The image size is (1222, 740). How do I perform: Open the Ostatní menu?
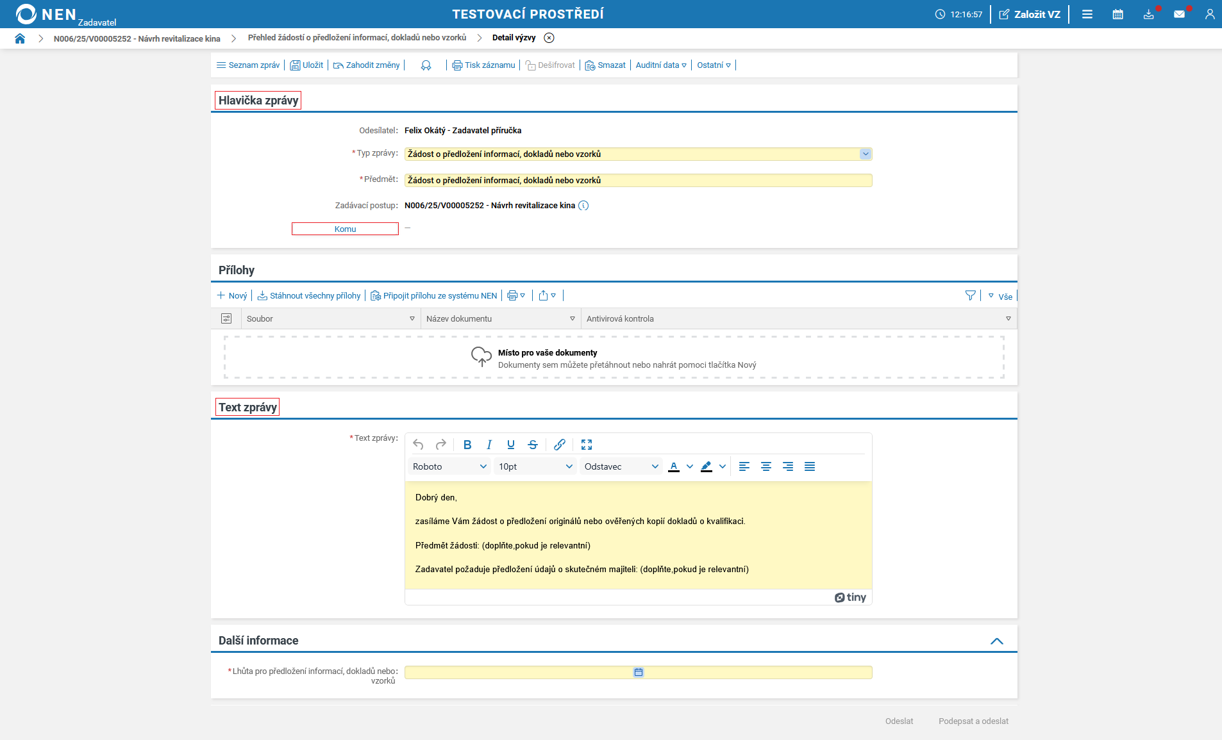coord(714,65)
